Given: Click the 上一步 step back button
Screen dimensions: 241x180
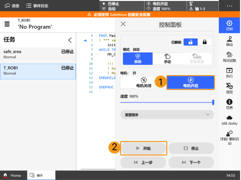Looking at the screenshot, I should point(143,162).
